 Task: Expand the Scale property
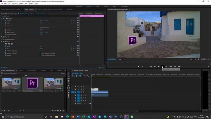pos(3,23)
